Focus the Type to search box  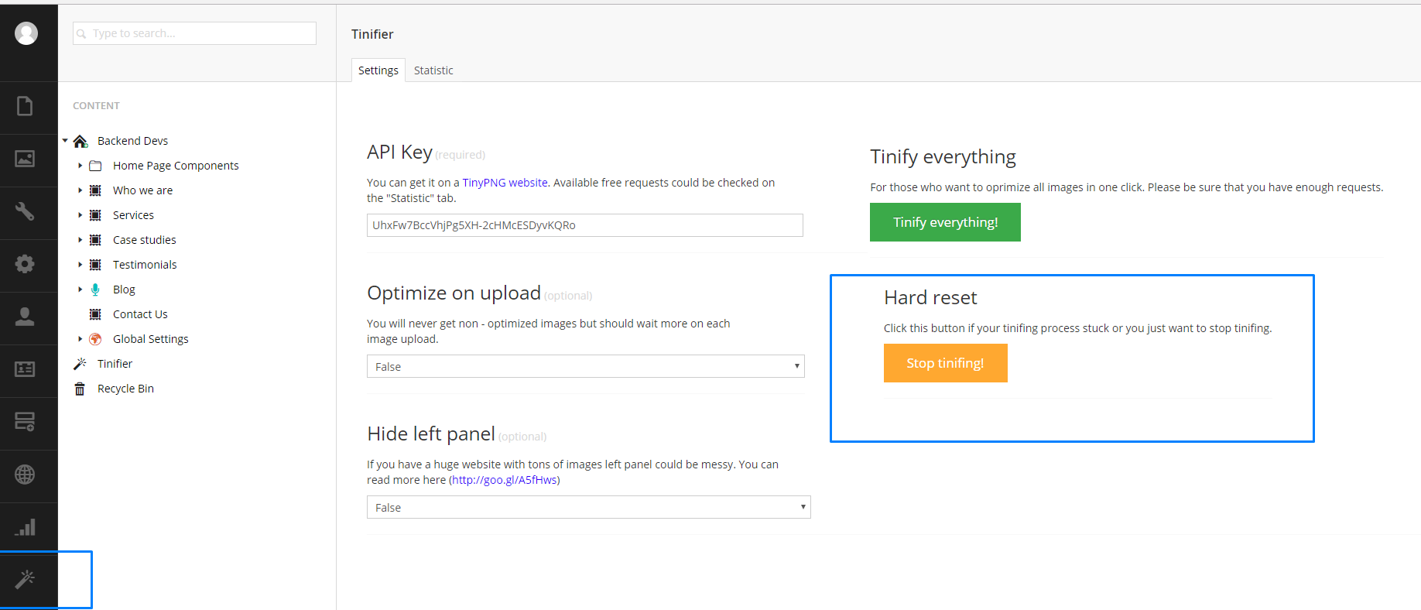coord(194,33)
